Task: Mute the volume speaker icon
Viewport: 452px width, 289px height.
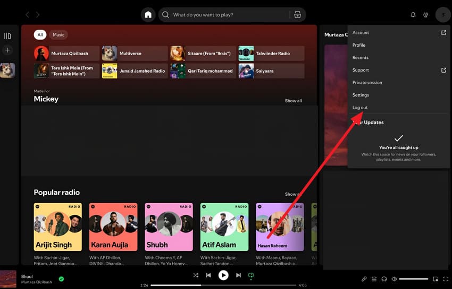Action: click(394, 279)
